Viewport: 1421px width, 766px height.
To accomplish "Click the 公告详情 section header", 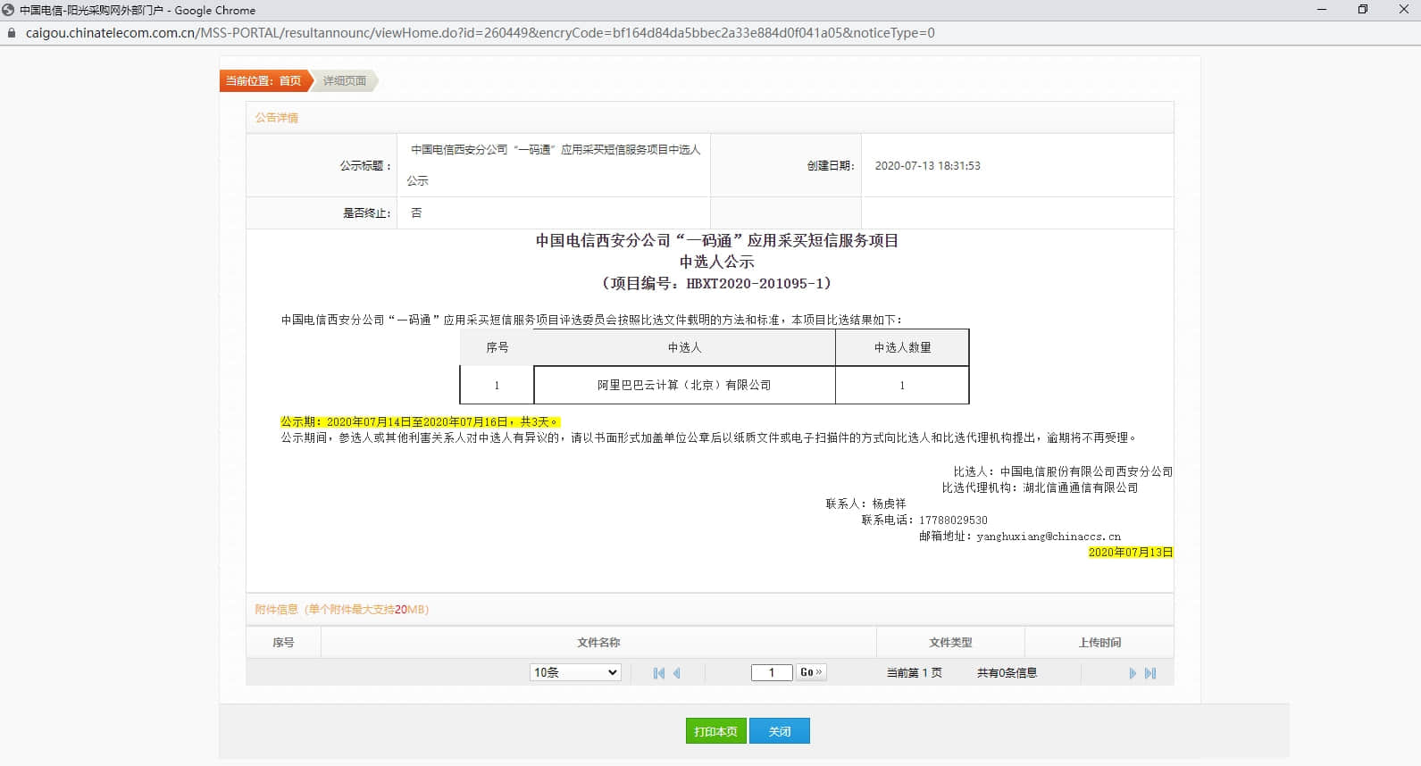I will pos(277,118).
